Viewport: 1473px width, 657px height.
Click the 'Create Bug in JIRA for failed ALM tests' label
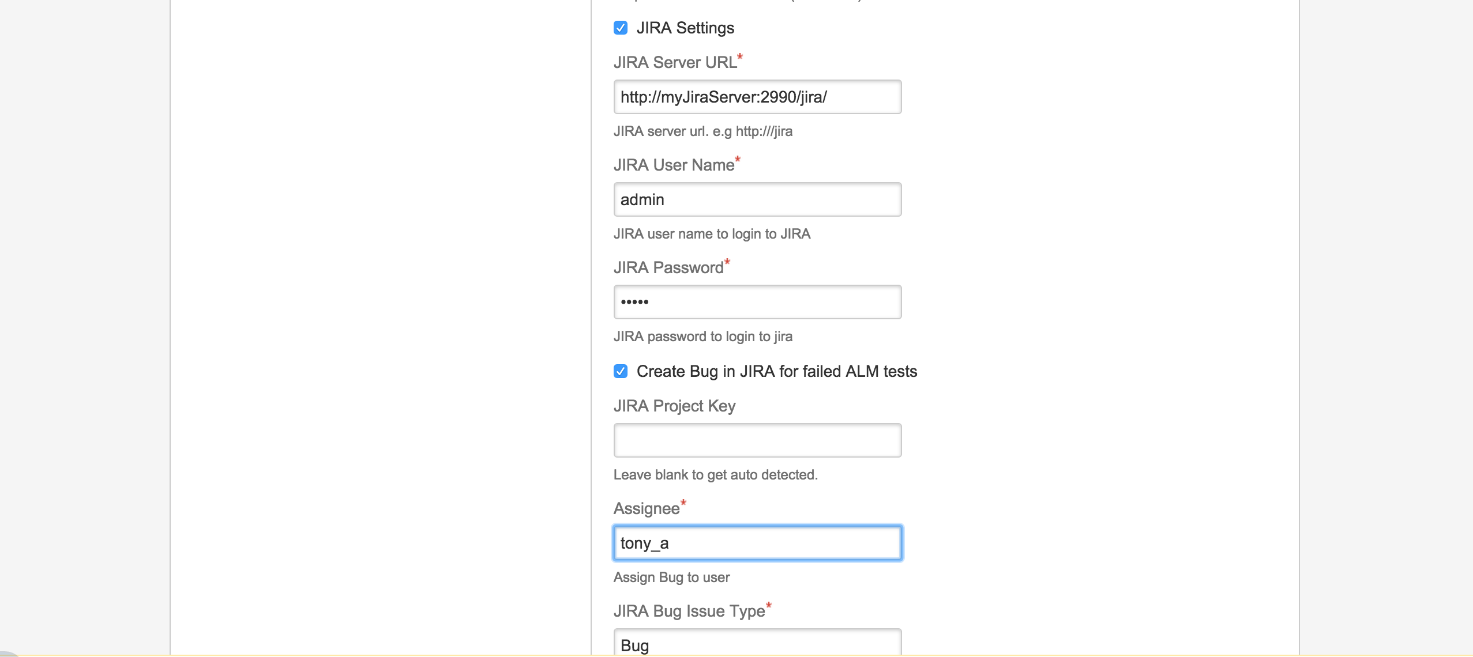(776, 371)
